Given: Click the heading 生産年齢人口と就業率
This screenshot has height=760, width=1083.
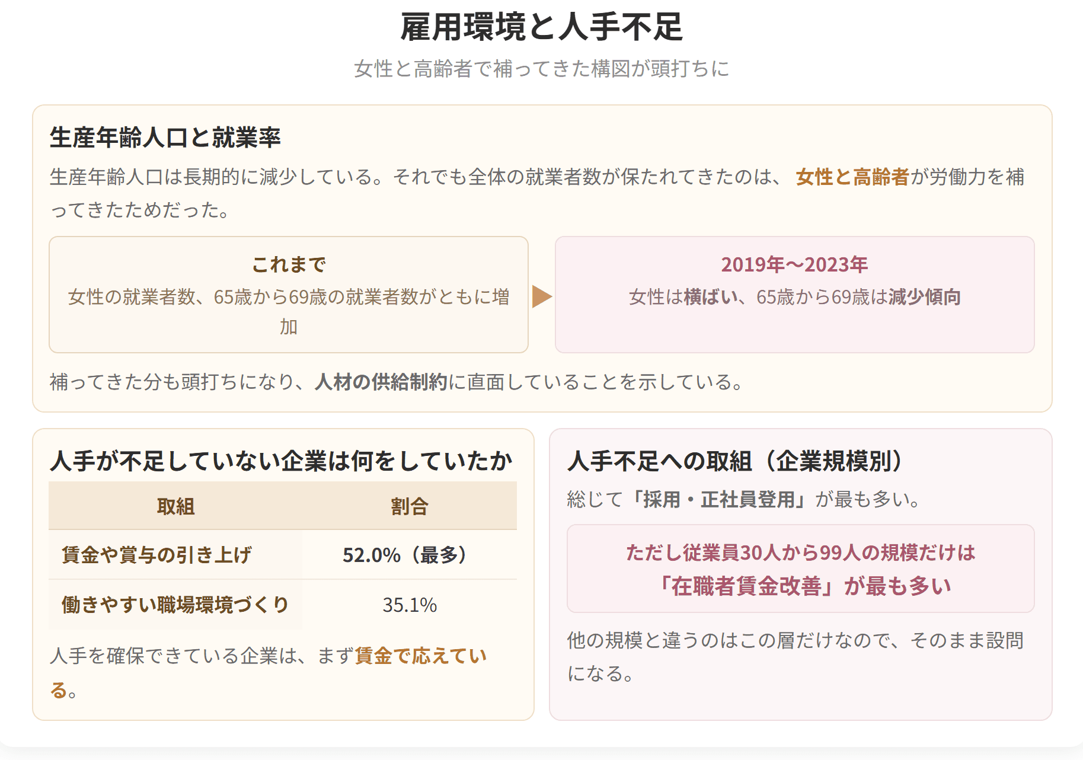Looking at the screenshot, I should click(165, 138).
